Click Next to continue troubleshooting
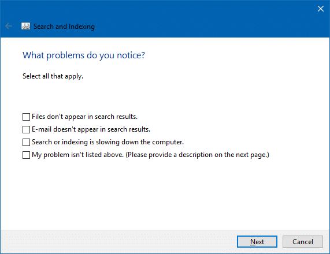Viewport: 330px width, 254px height. coord(257,242)
